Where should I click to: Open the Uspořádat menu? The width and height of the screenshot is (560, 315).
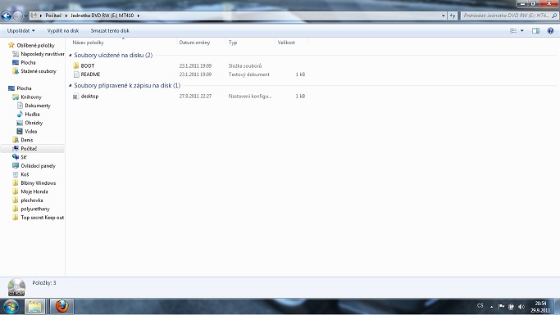(x=21, y=30)
